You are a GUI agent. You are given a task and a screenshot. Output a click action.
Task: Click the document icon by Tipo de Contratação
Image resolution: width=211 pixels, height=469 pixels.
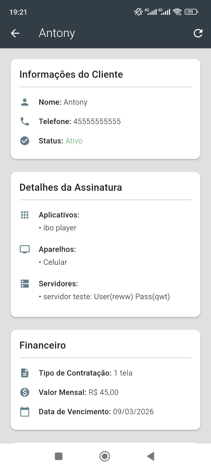point(25,373)
